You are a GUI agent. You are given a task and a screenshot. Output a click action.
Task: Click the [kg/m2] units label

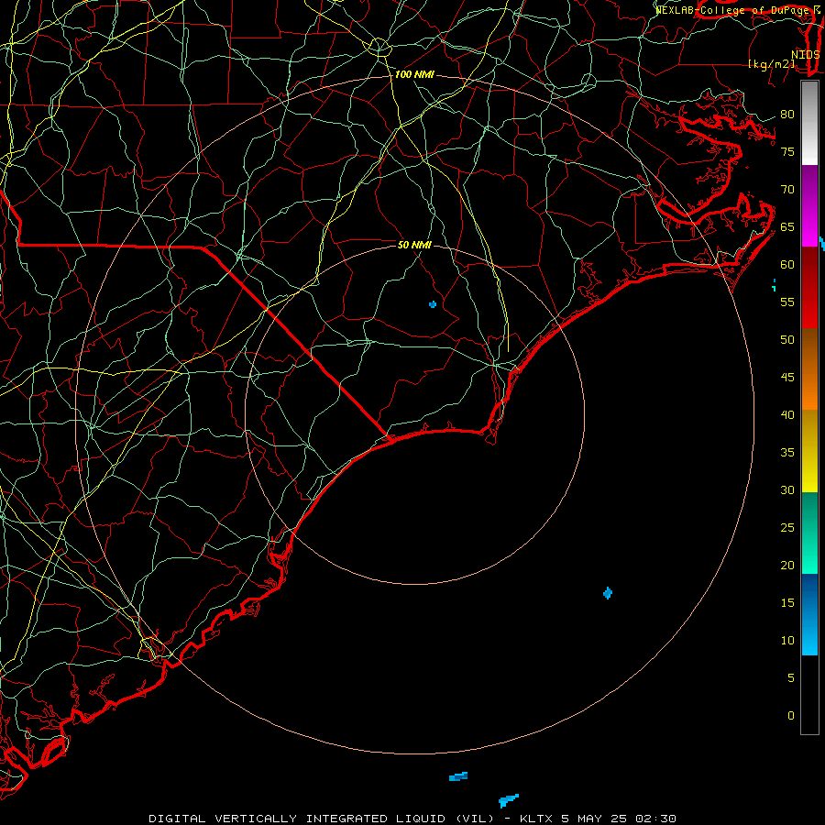771,64
